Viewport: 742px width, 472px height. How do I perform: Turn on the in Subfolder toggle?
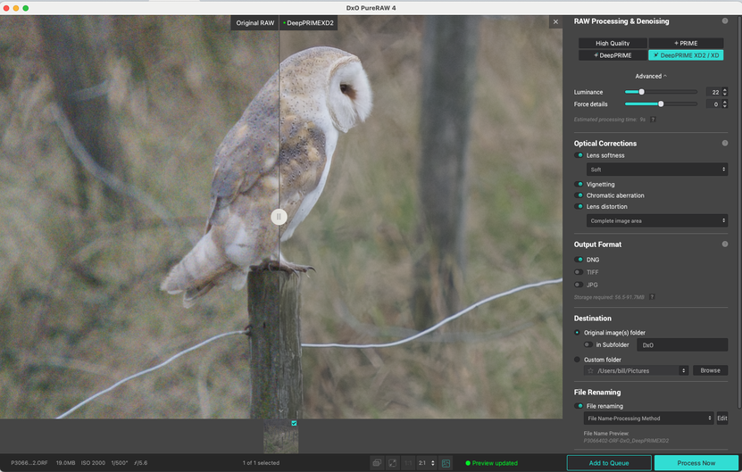588,344
